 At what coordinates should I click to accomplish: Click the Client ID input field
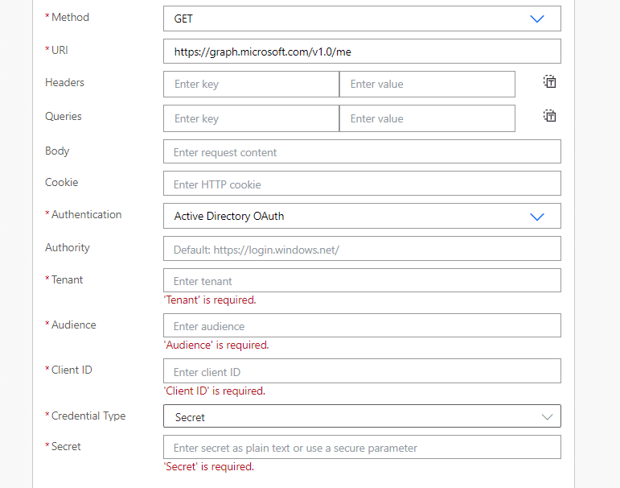click(x=362, y=370)
